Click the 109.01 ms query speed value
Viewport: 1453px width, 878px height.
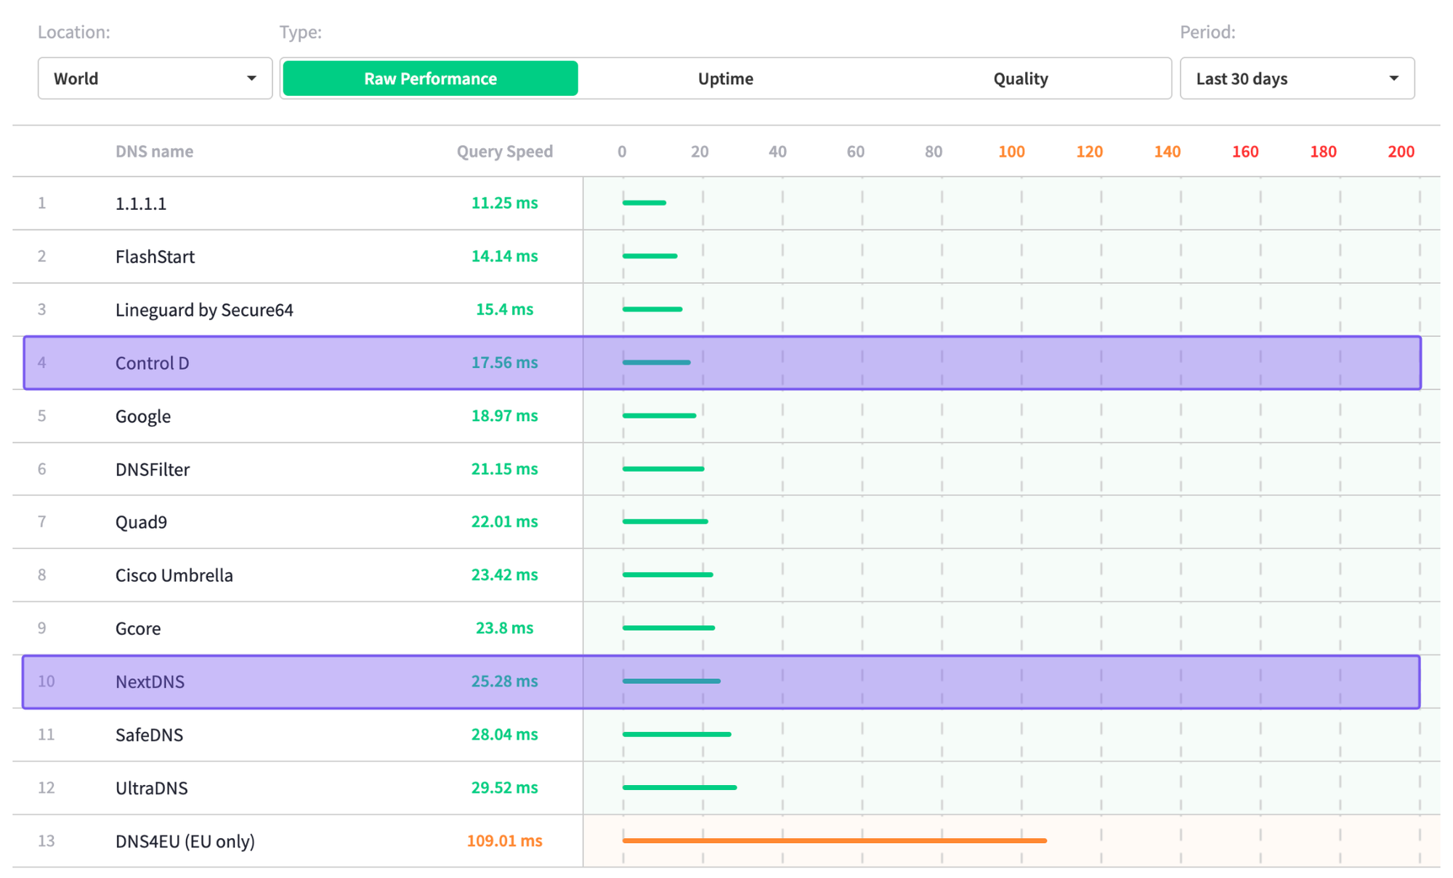[504, 840]
